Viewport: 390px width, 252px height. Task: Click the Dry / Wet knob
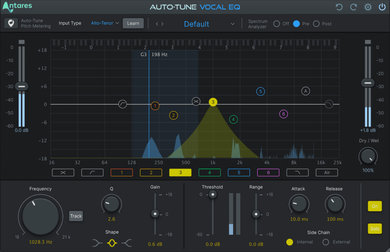click(368, 156)
